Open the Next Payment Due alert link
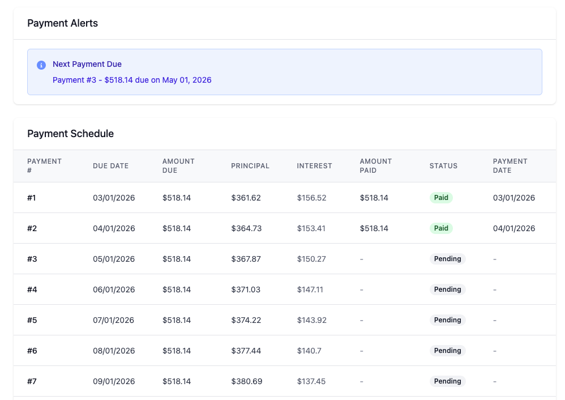 click(132, 80)
